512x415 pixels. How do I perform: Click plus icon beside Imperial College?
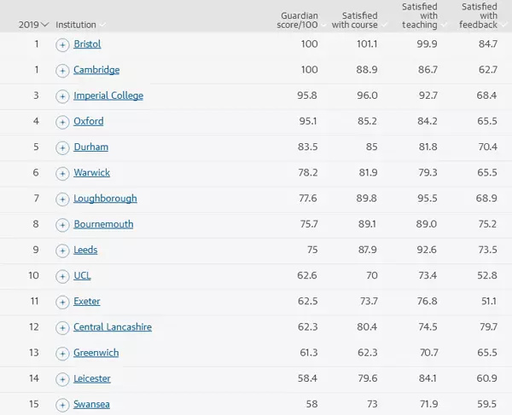click(62, 96)
